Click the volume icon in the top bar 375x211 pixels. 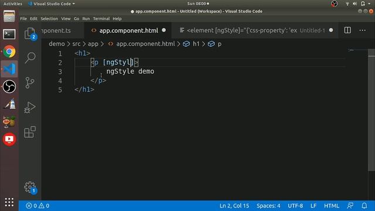tap(354, 4)
